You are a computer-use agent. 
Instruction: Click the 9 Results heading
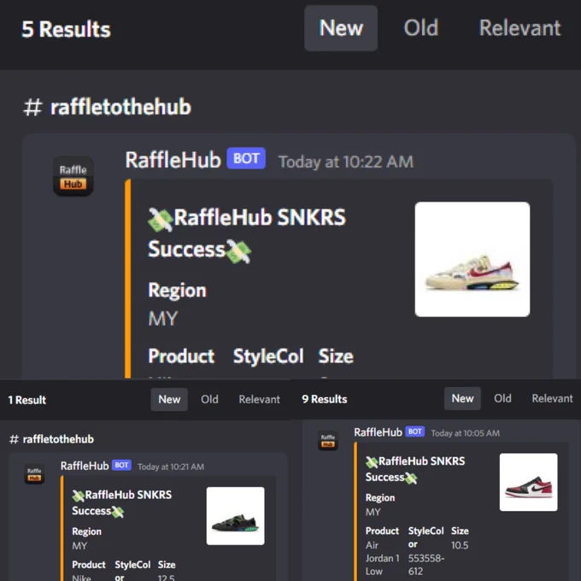(325, 399)
